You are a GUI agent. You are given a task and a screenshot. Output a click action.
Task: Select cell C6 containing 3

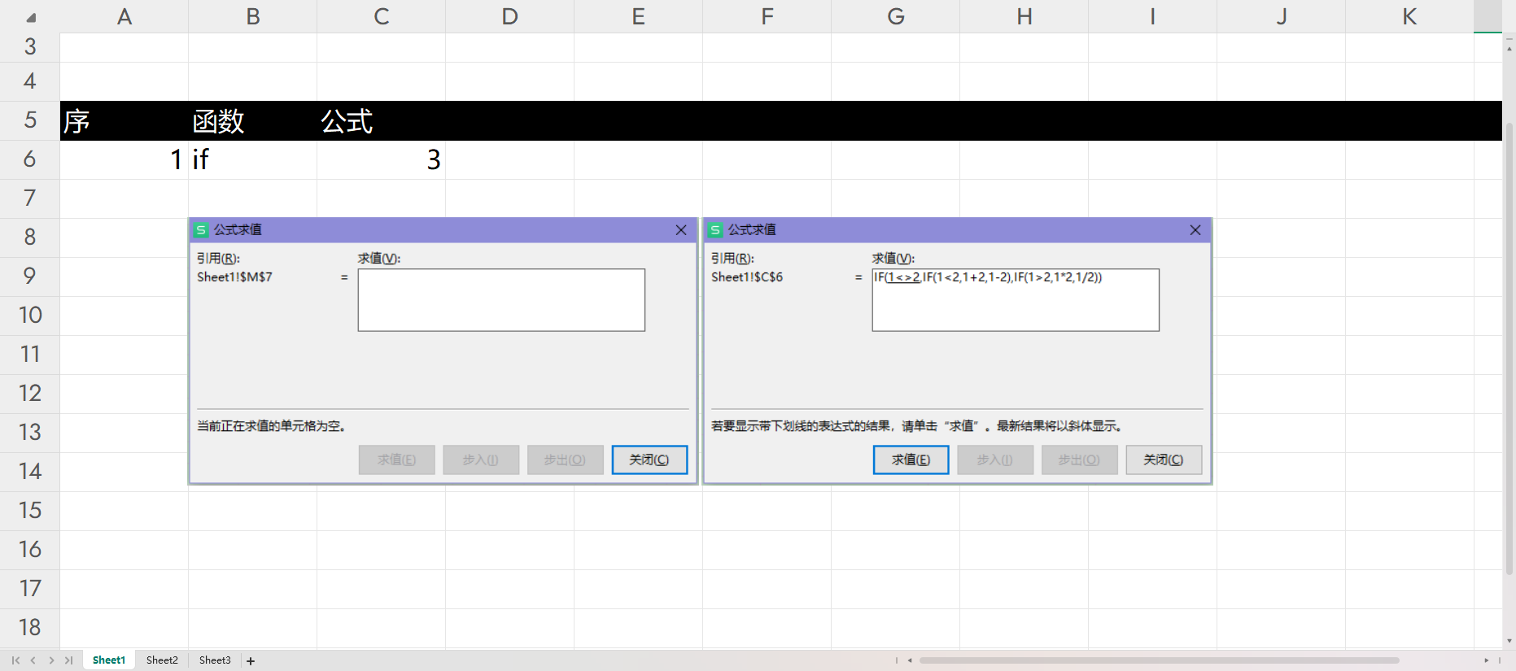(381, 159)
